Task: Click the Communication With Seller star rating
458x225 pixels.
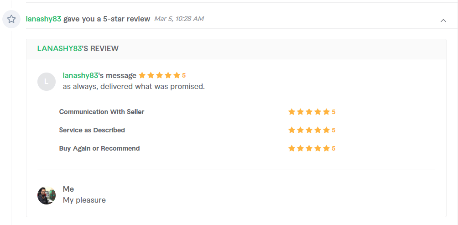Action: point(312,112)
